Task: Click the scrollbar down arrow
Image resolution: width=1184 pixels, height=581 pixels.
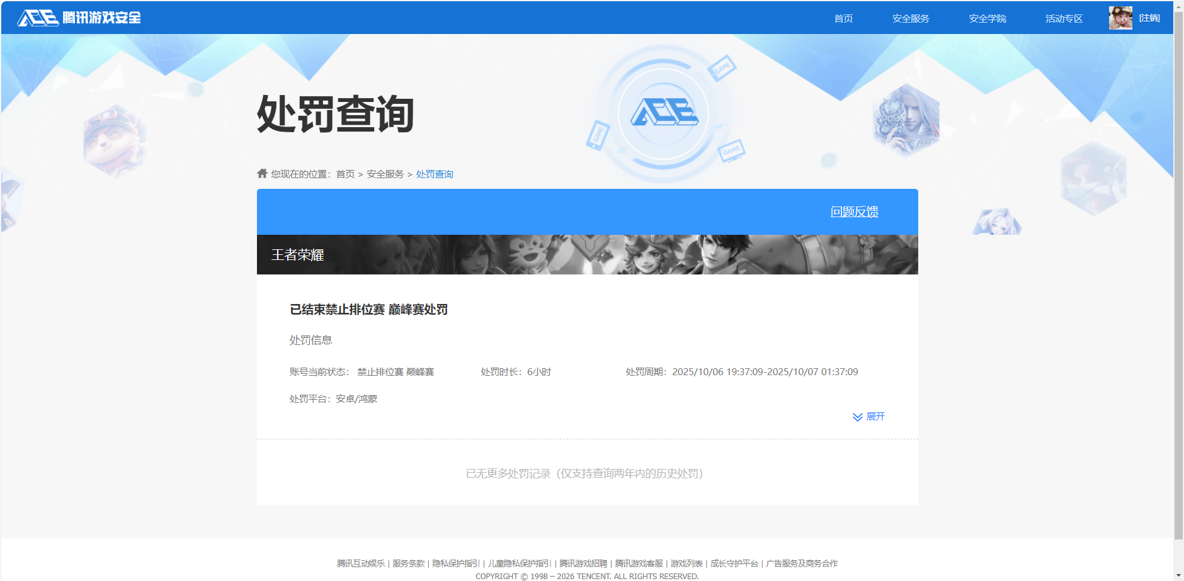Action: [x=1179, y=575]
